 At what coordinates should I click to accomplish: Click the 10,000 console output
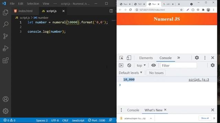(x=129, y=80)
